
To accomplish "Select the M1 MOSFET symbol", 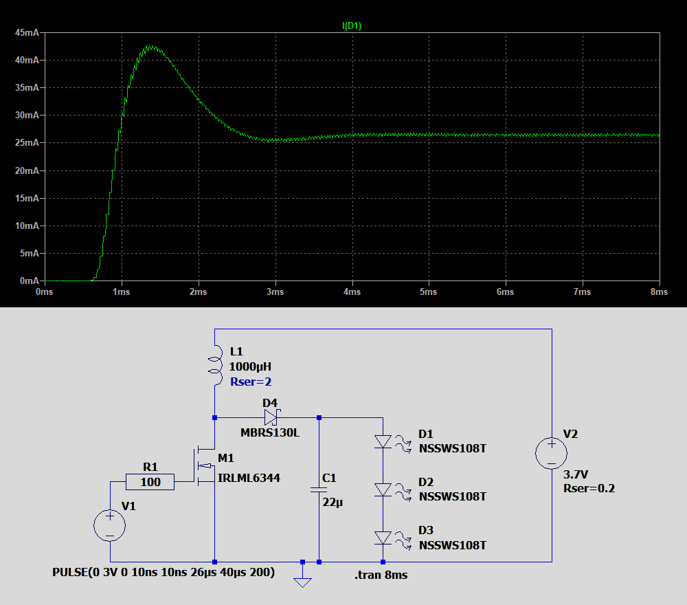I will 204,467.
